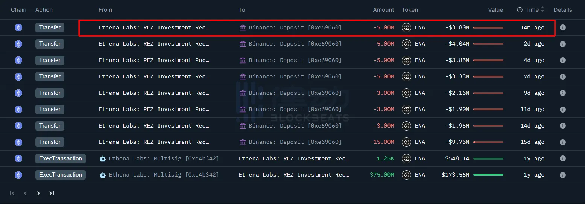The width and height of the screenshot is (585, 204).
Task: Click Ethereum chain icon in 2d ago row
Action: coord(18,44)
